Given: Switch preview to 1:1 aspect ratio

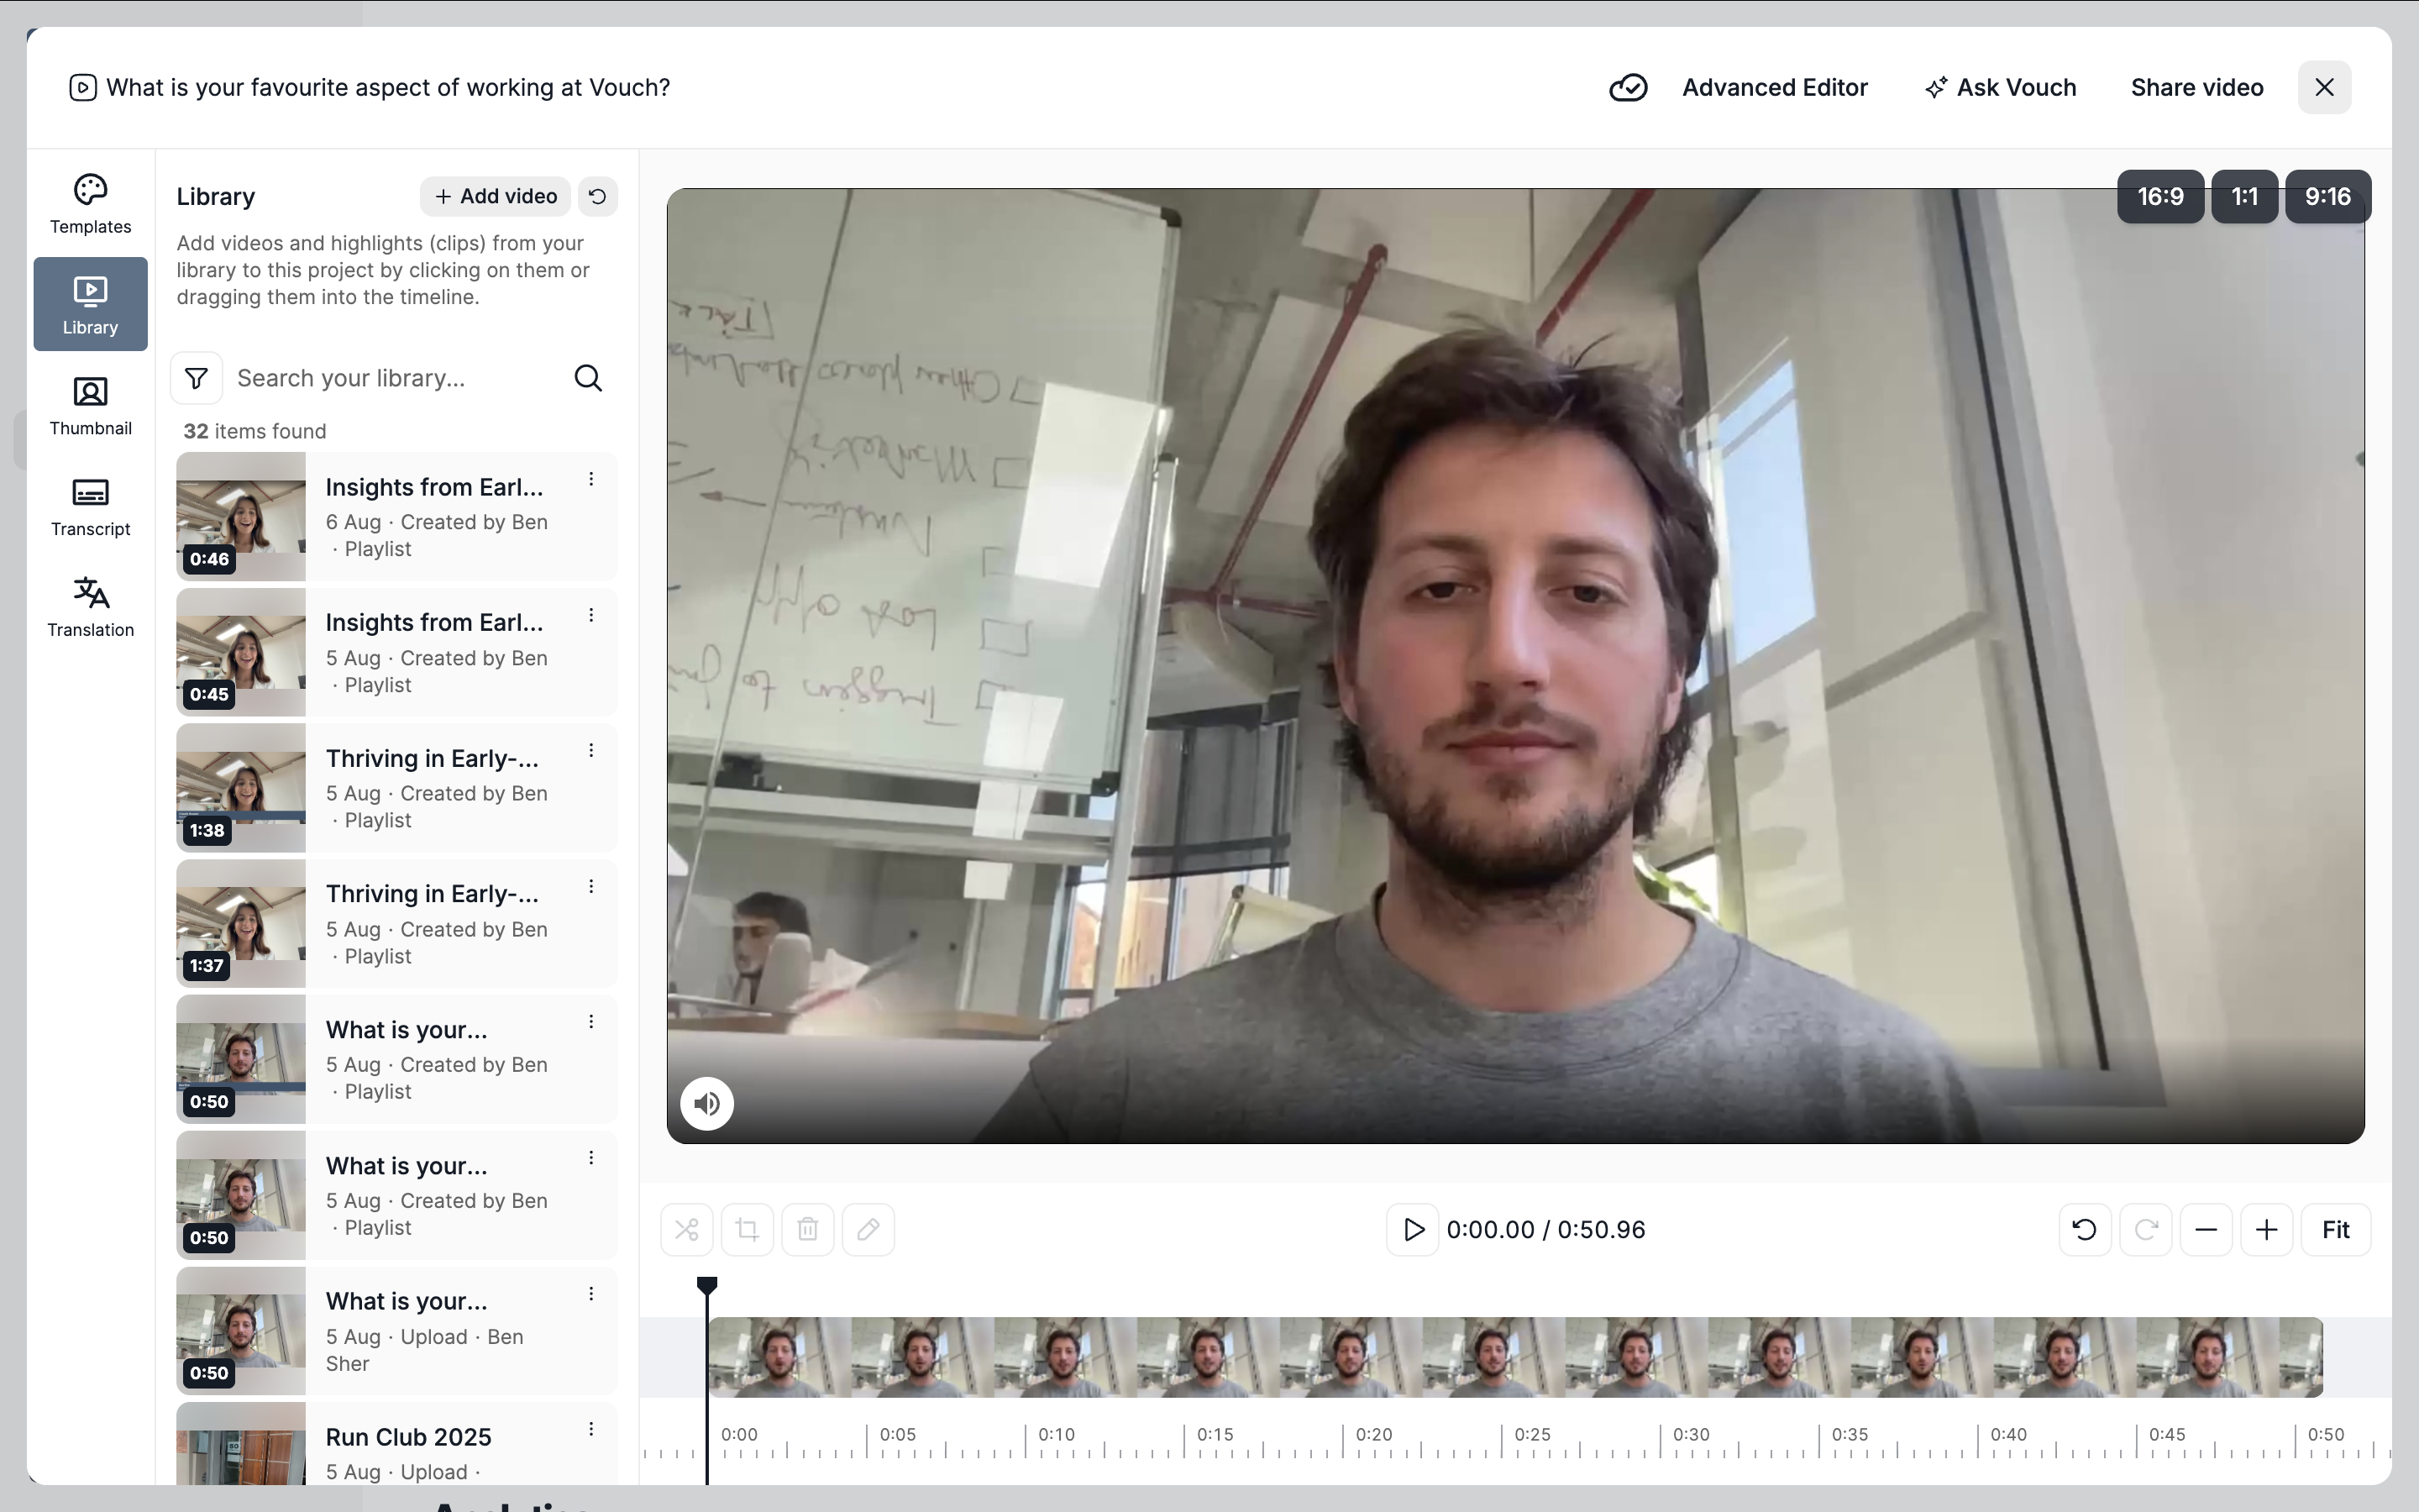Looking at the screenshot, I should coord(2245,197).
